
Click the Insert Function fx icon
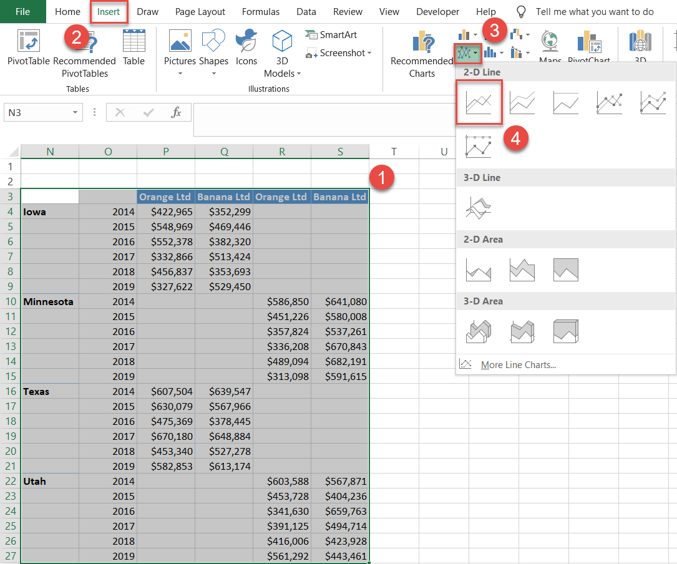(x=176, y=112)
